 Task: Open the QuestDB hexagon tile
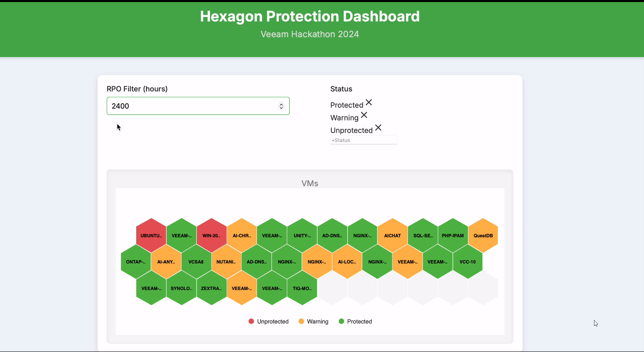pyautogui.click(x=483, y=235)
